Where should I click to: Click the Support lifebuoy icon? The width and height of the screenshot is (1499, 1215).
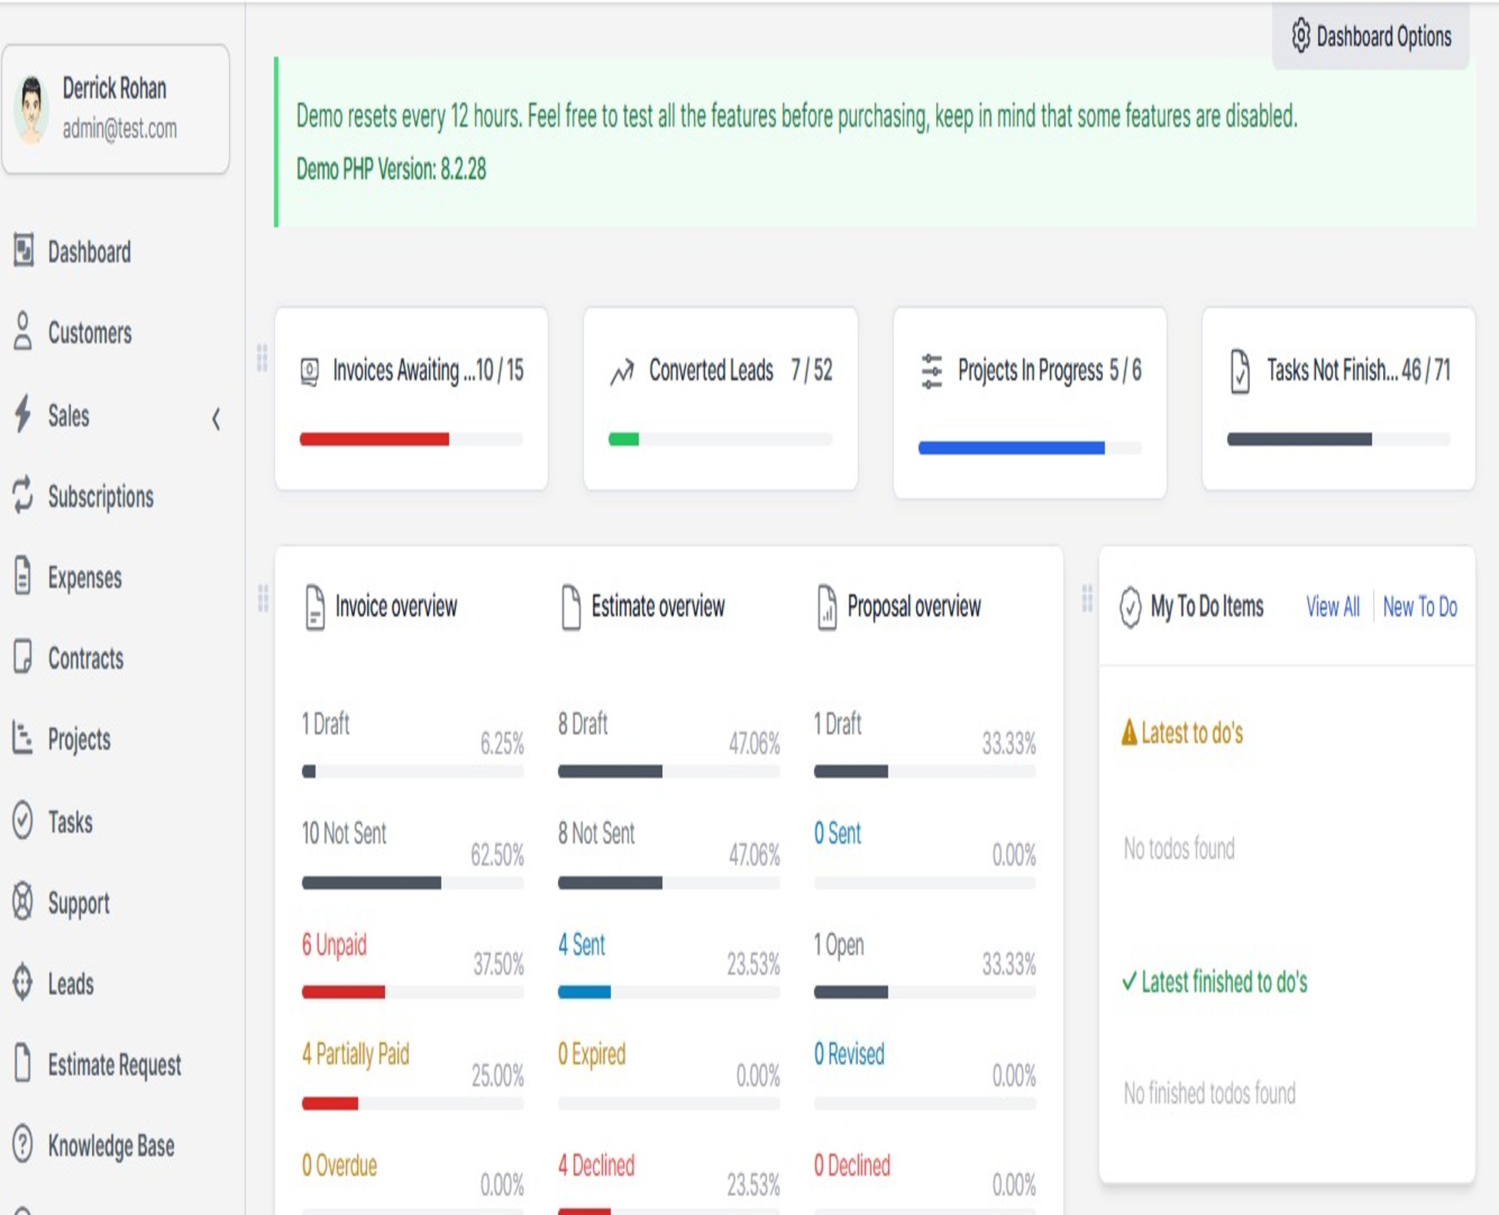point(23,901)
